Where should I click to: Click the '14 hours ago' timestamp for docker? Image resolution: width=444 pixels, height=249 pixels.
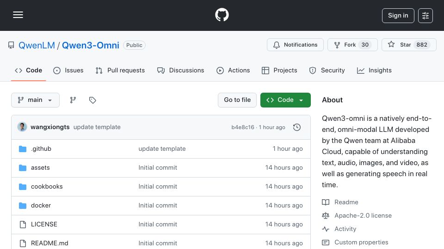(284, 206)
